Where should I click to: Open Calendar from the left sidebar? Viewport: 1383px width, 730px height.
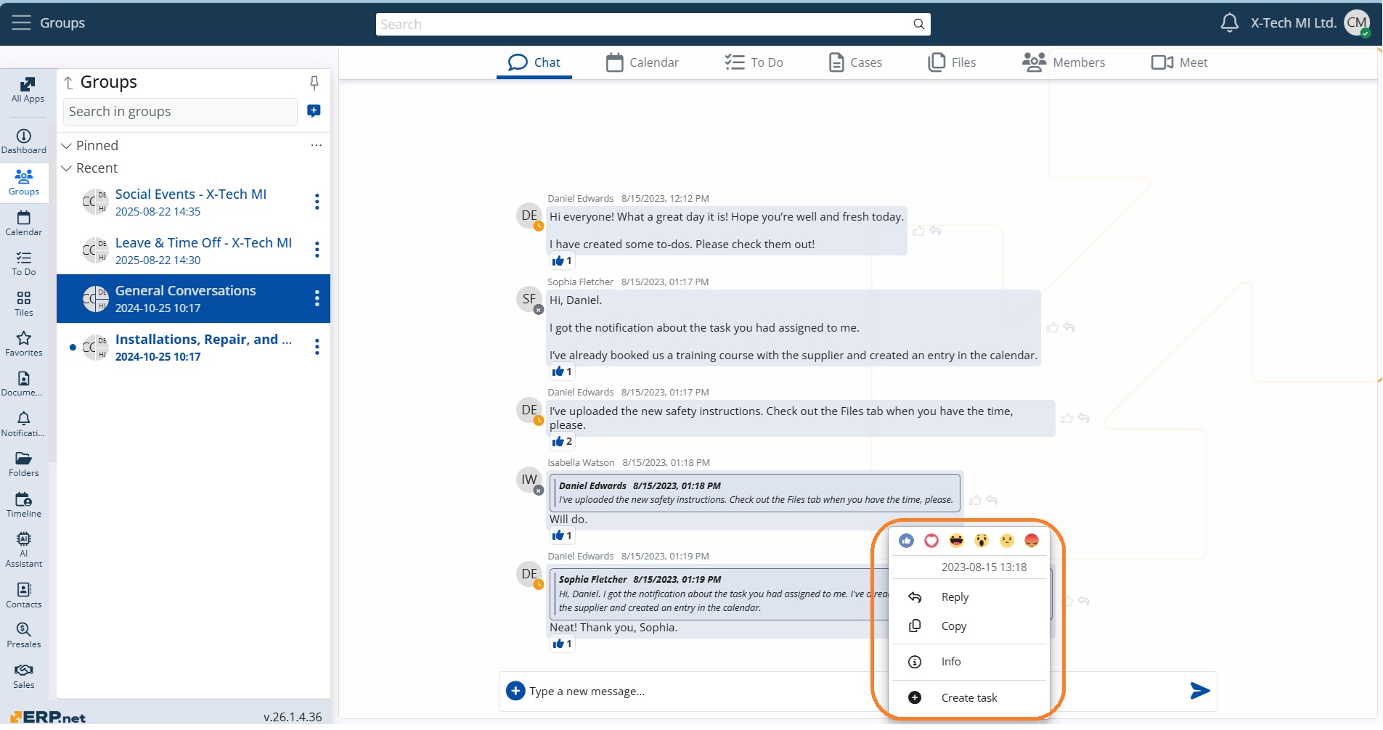click(24, 223)
